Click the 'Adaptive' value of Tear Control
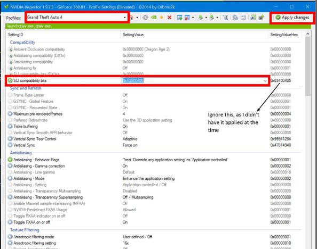Screen dimensions: 317x249 (x=130, y=139)
